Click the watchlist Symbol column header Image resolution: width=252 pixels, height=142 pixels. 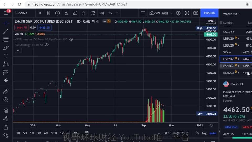pos(228,23)
